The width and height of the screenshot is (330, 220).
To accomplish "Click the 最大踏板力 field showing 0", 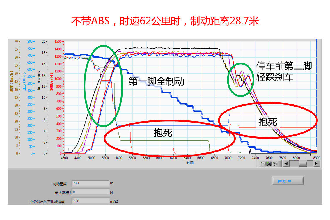I will pyautogui.click(x=90, y=192).
